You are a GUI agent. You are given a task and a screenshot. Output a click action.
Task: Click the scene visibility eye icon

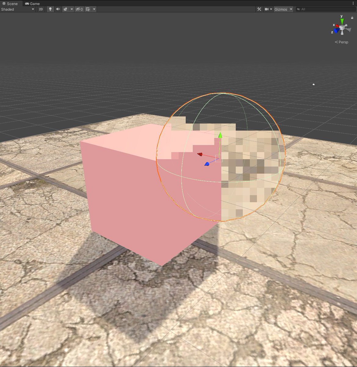(78, 9)
